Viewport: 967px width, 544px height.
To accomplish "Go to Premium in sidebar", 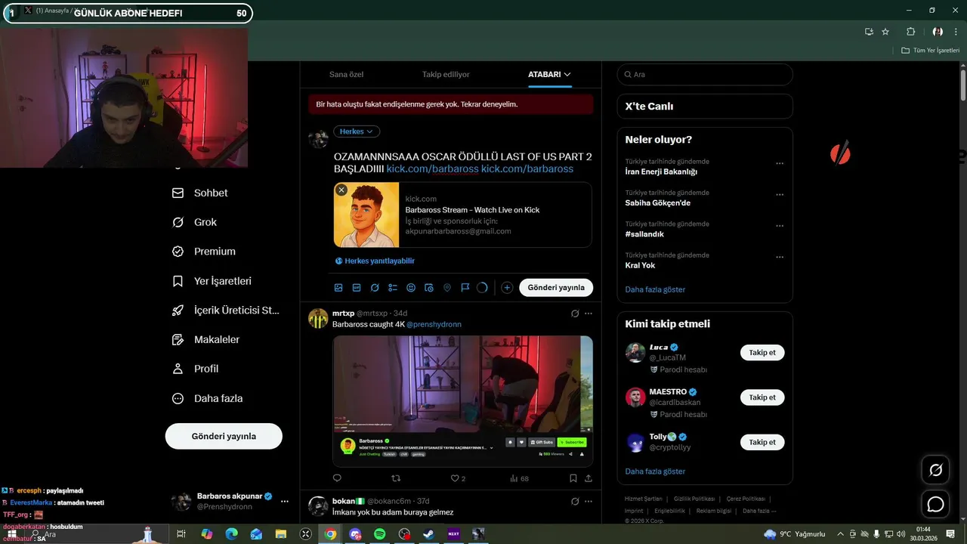I will 204,252.
